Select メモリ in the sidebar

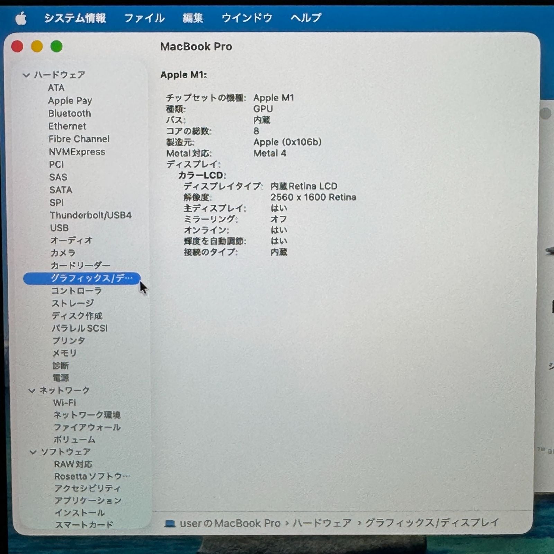(x=64, y=353)
